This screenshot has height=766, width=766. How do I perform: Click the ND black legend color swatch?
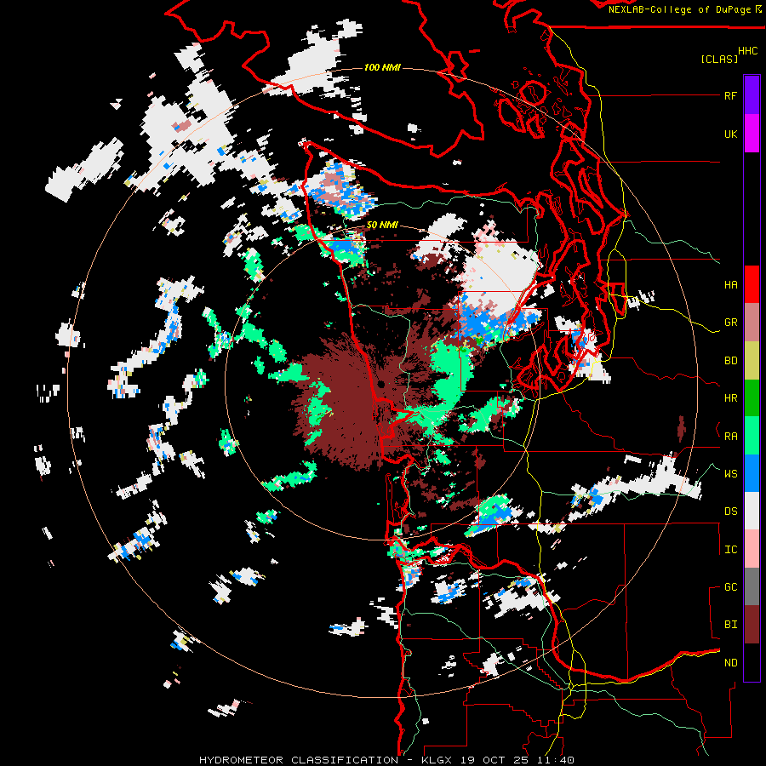click(752, 662)
